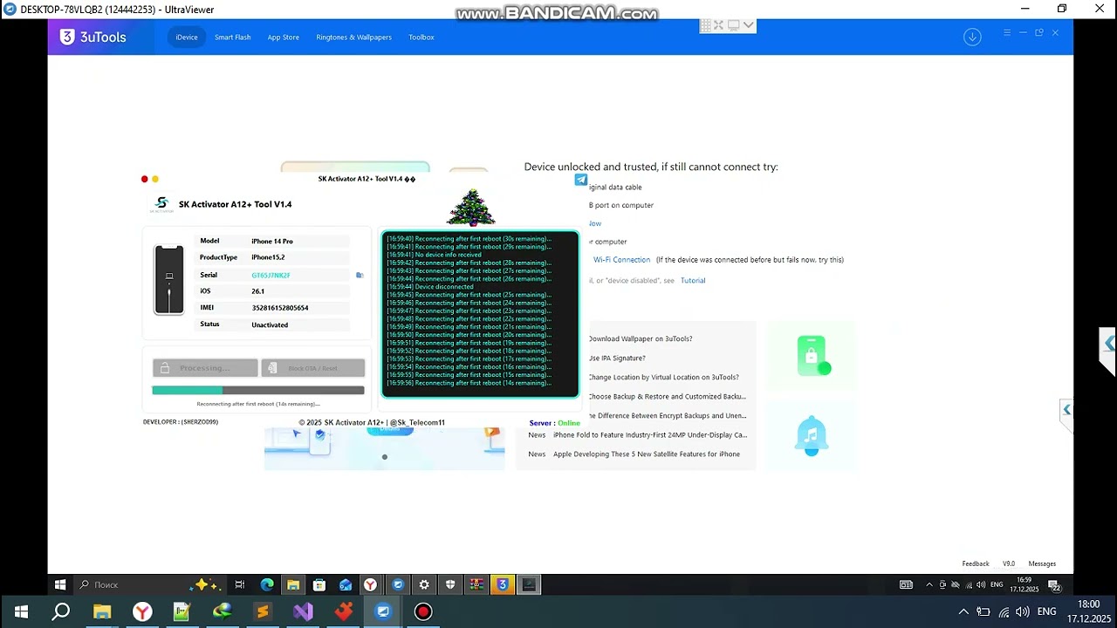
Task: Open Sublime Text in local taskbar
Action: click(263, 611)
